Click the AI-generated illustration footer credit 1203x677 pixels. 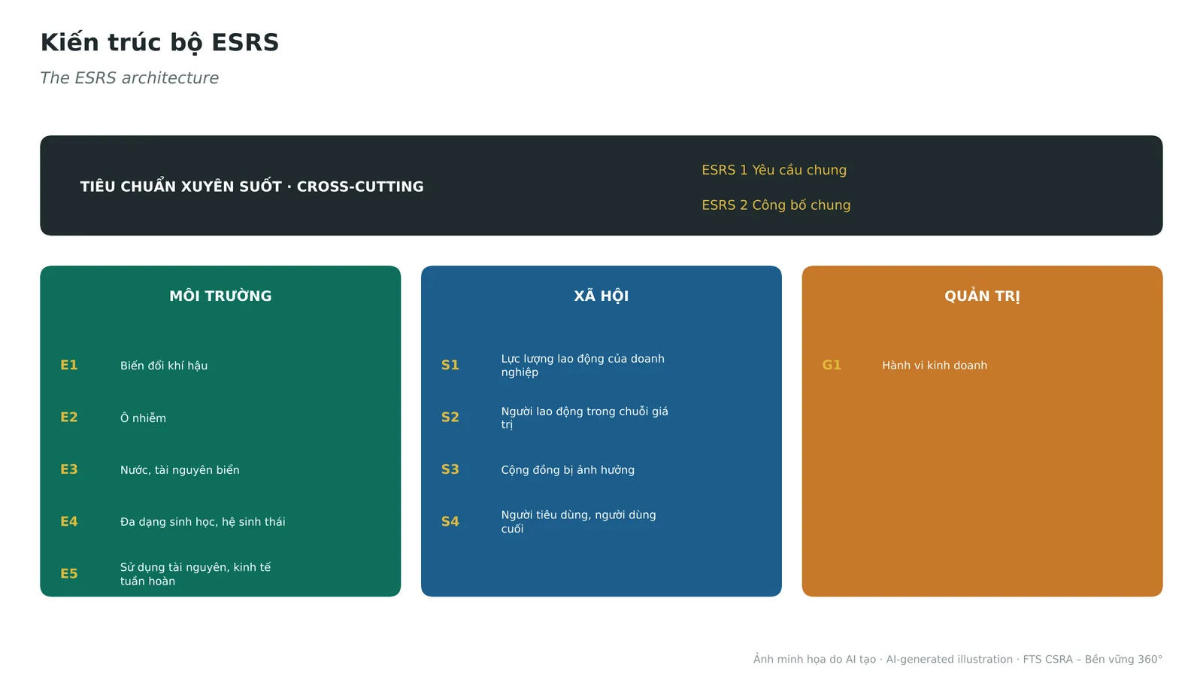point(958,660)
